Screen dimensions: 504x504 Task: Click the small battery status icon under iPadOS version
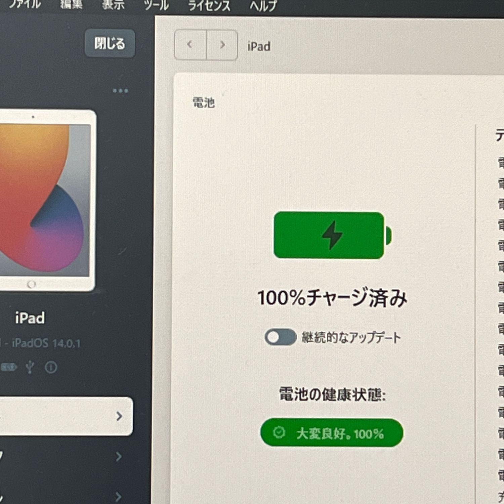(x=9, y=367)
